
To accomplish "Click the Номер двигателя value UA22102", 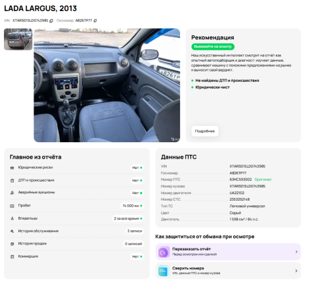I will coord(237,193).
